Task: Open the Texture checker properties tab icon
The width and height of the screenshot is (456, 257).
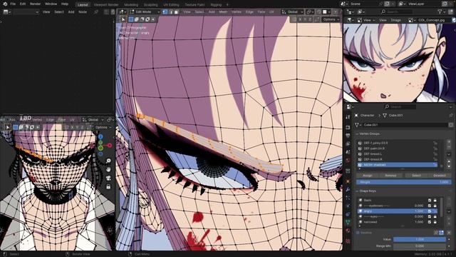Action: (348, 241)
